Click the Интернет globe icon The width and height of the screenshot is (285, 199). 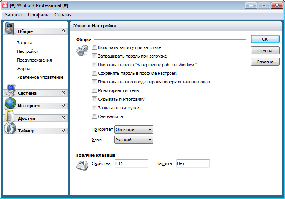coord(10,103)
